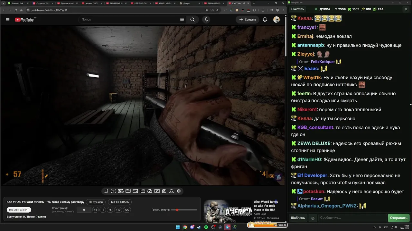
Task: Focus the split minutes input field
Action: pos(84,210)
